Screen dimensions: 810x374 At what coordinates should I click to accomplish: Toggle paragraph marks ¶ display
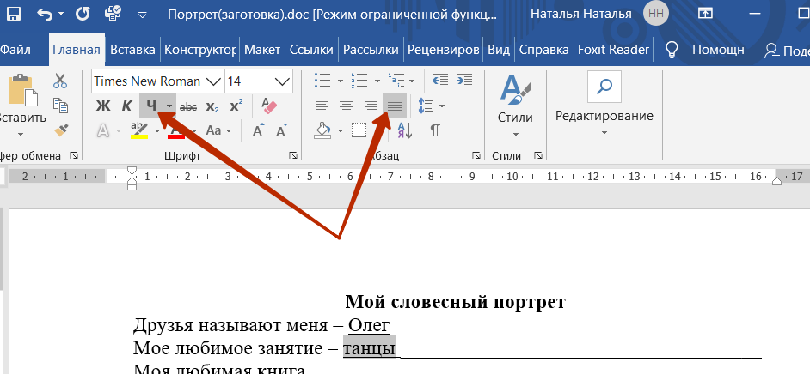[435, 130]
